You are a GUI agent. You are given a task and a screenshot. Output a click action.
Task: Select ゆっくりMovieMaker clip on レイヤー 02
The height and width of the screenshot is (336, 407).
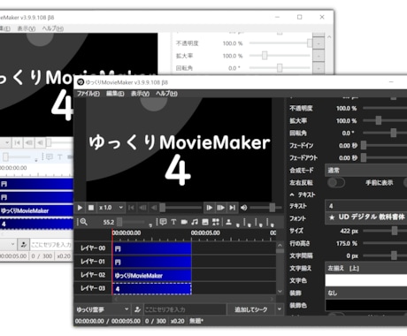click(152, 276)
